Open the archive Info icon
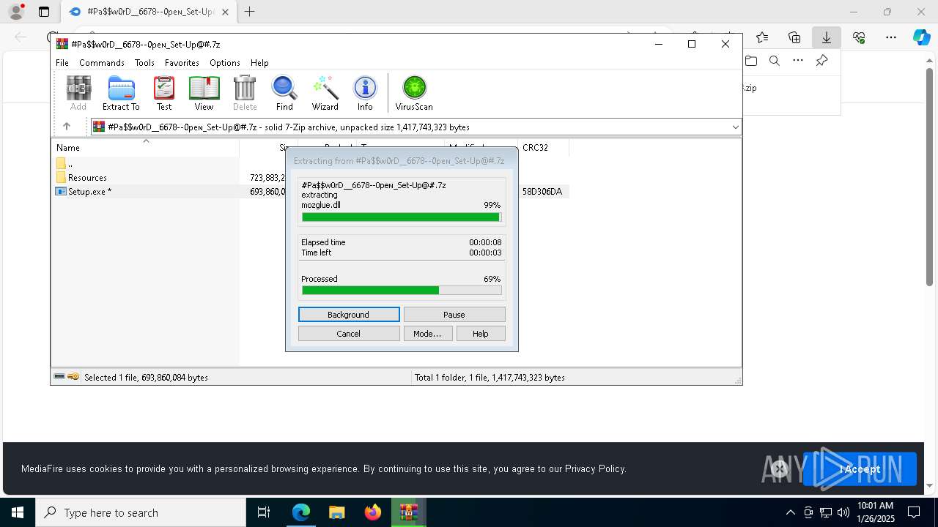938x527 pixels. pyautogui.click(x=365, y=93)
